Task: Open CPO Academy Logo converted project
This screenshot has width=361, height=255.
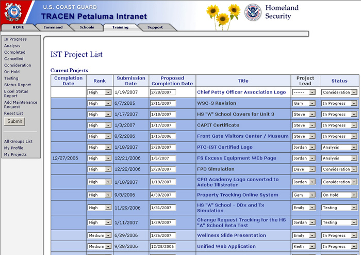Action: point(238,182)
